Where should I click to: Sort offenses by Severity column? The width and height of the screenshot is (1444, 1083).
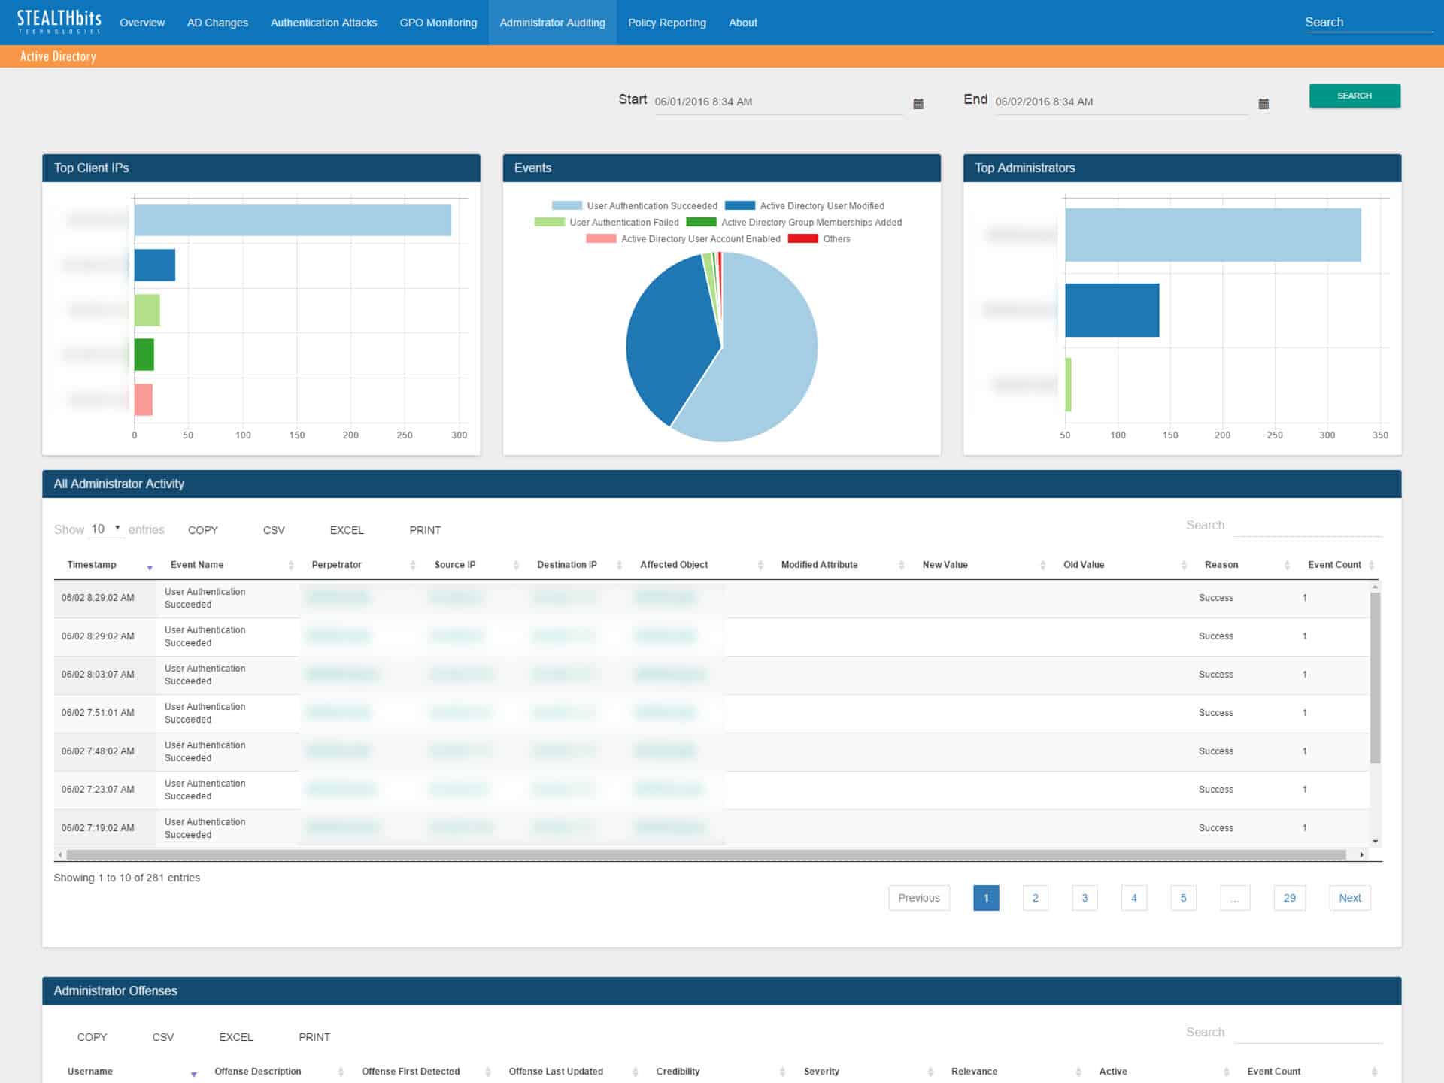point(821,1072)
